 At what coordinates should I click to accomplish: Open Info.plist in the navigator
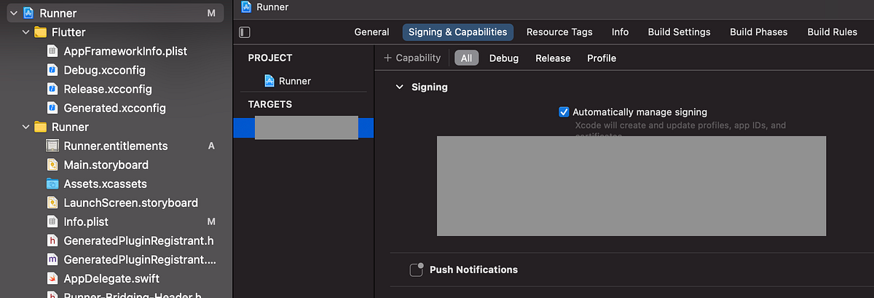[x=86, y=221]
